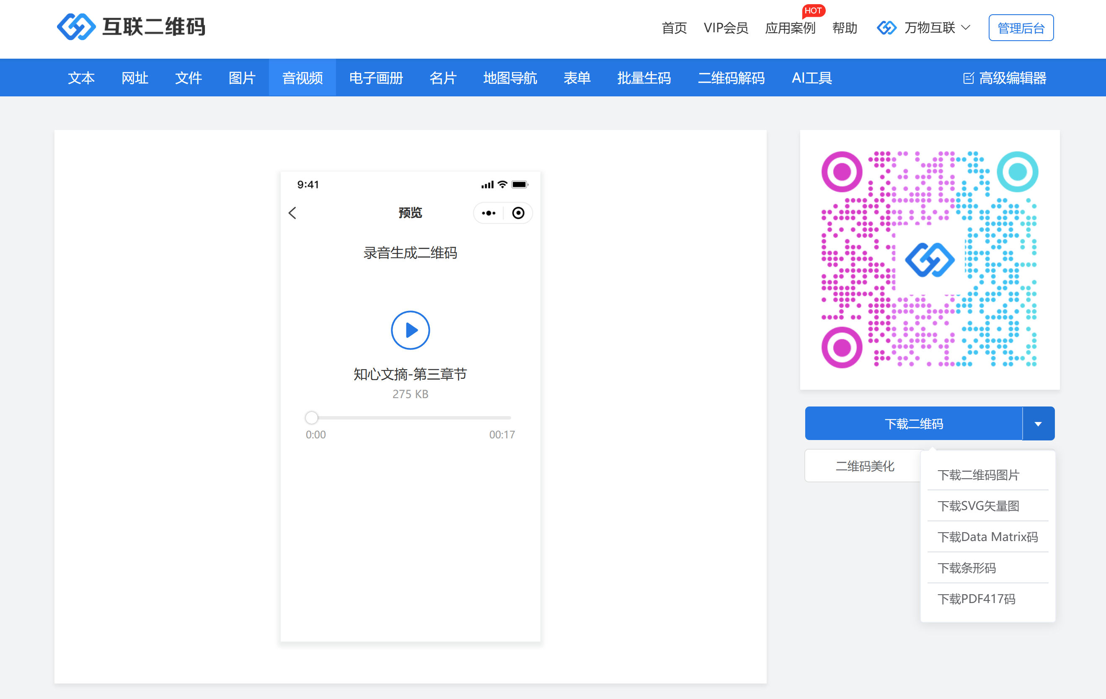
Task: Switch to the 音视频 tab
Action: point(302,78)
